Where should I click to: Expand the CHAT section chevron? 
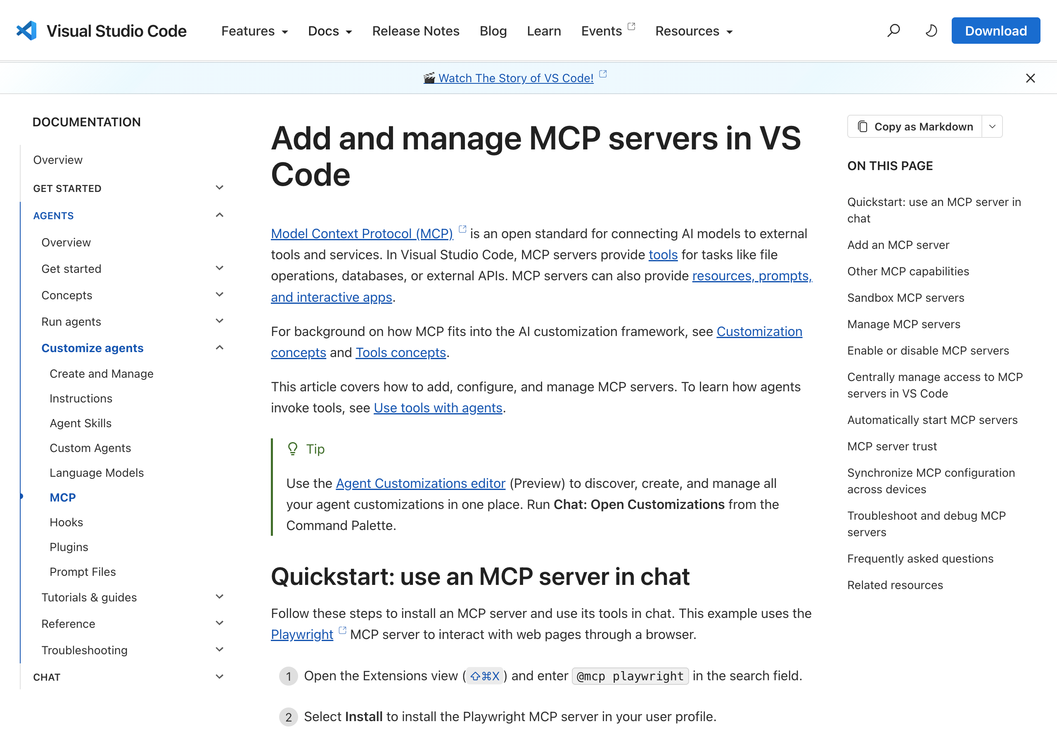pyautogui.click(x=220, y=677)
